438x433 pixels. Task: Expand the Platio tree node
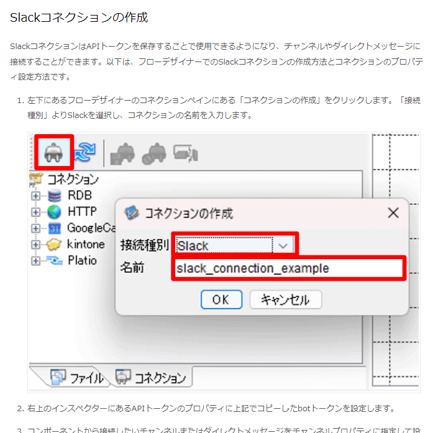[x=35, y=261]
